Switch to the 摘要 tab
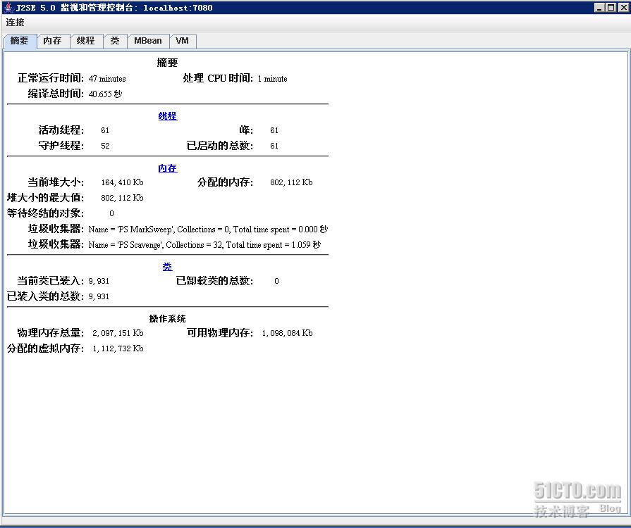This screenshot has height=528, width=631. (x=20, y=41)
